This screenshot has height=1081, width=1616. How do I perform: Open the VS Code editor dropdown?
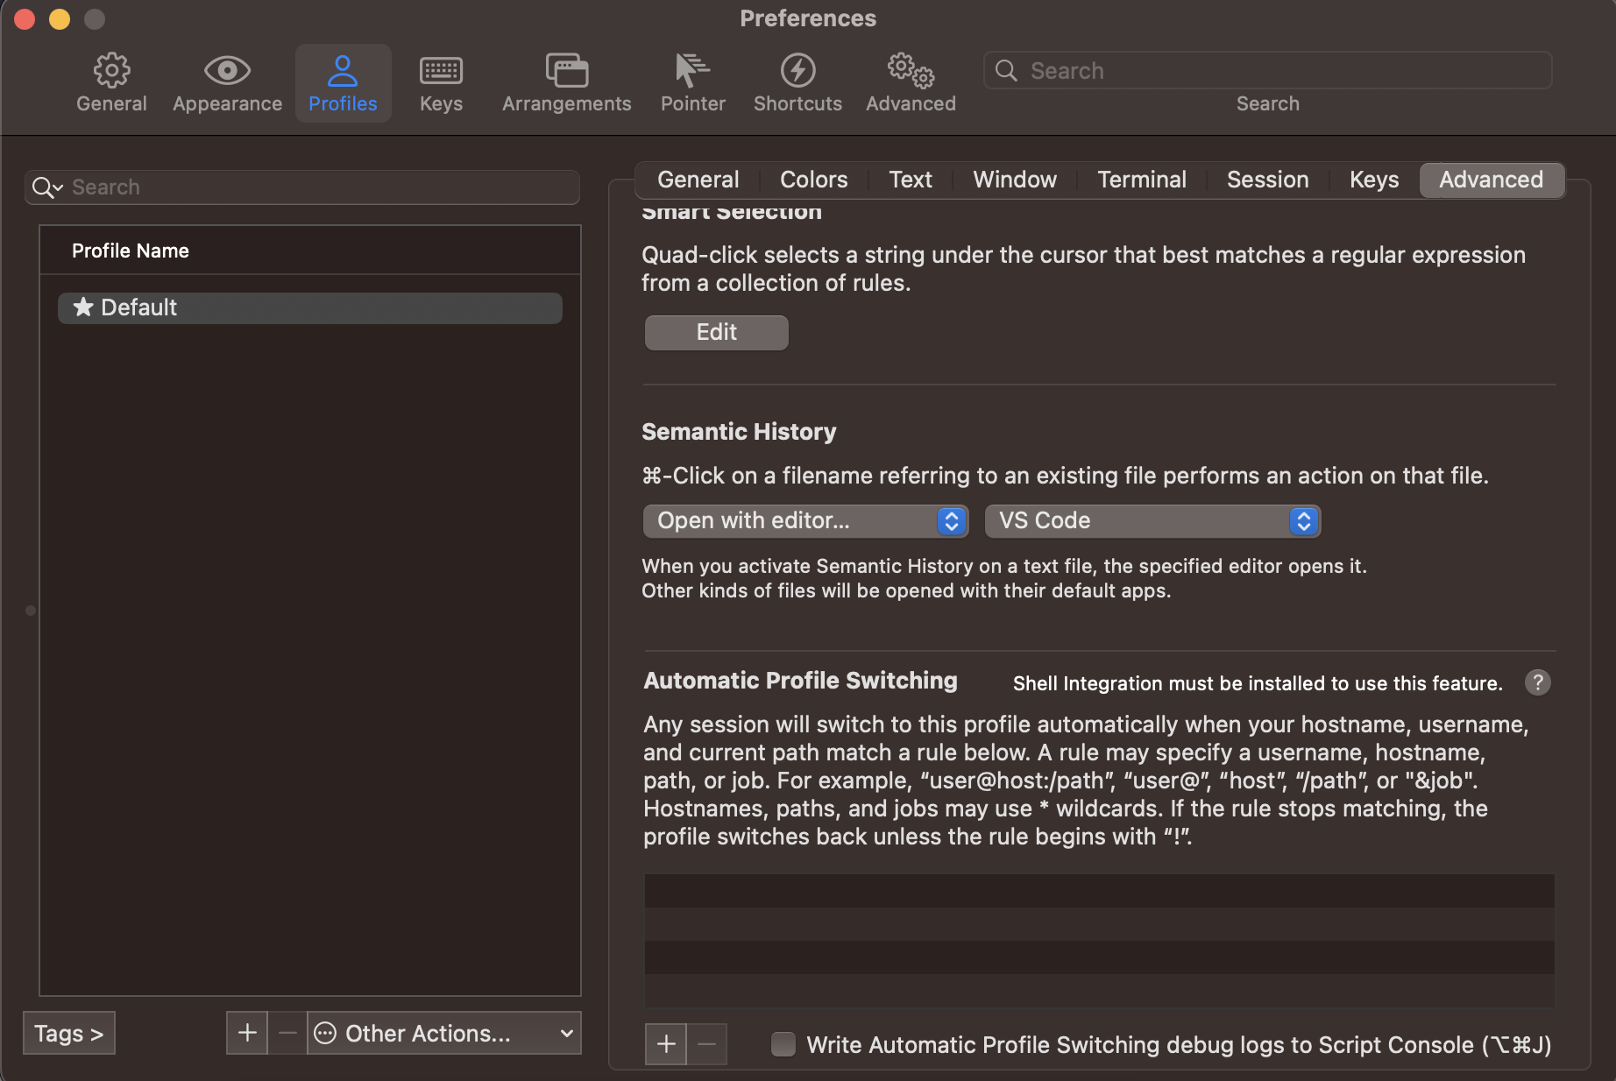click(1152, 521)
